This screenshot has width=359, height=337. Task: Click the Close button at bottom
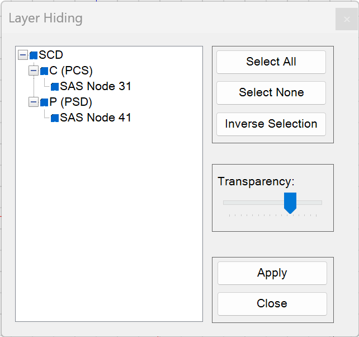(272, 304)
